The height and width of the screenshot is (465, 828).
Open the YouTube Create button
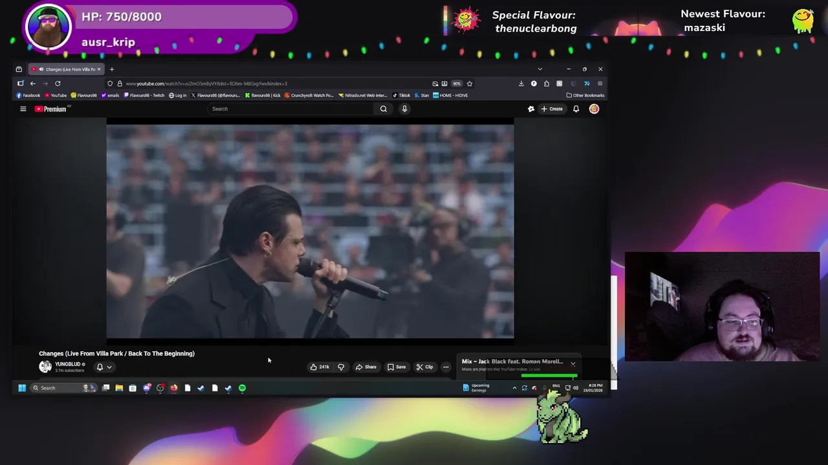click(x=552, y=109)
